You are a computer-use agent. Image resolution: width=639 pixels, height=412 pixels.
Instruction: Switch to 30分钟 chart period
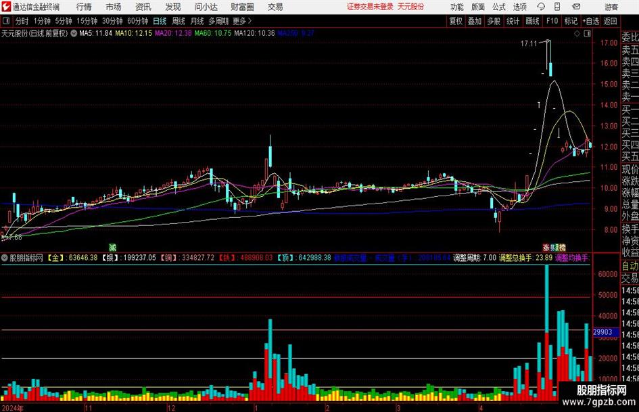pos(112,21)
